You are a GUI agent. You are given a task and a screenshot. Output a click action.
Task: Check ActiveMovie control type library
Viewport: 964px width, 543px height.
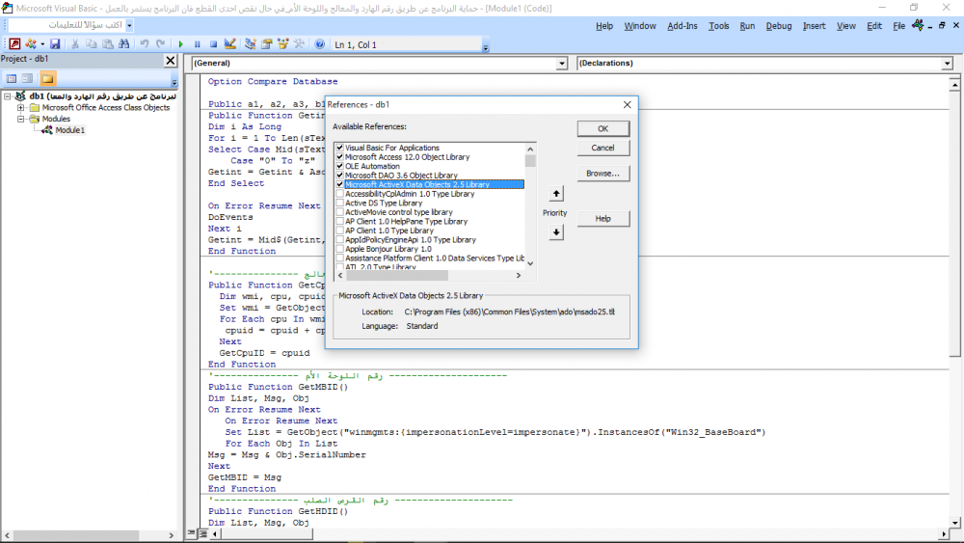[x=340, y=212]
